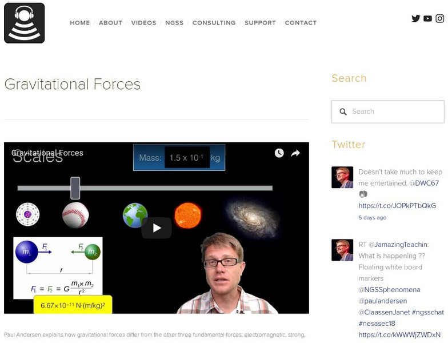Click the magnifier icon in search box
448x343 pixels.
coord(343,111)
